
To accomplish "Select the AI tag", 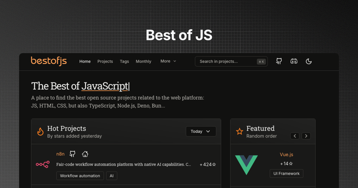I will click(x=112, y=176).
